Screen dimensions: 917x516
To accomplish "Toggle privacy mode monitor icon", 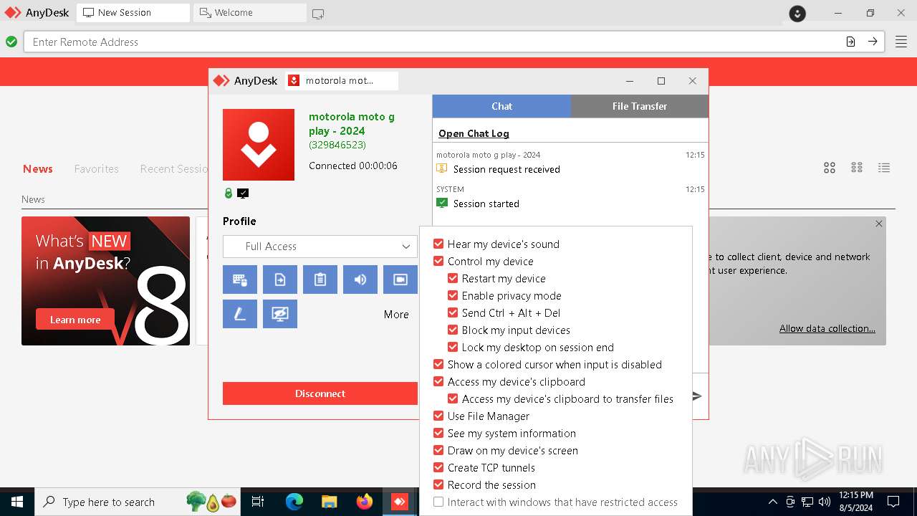I will click(x=280, y=314).
